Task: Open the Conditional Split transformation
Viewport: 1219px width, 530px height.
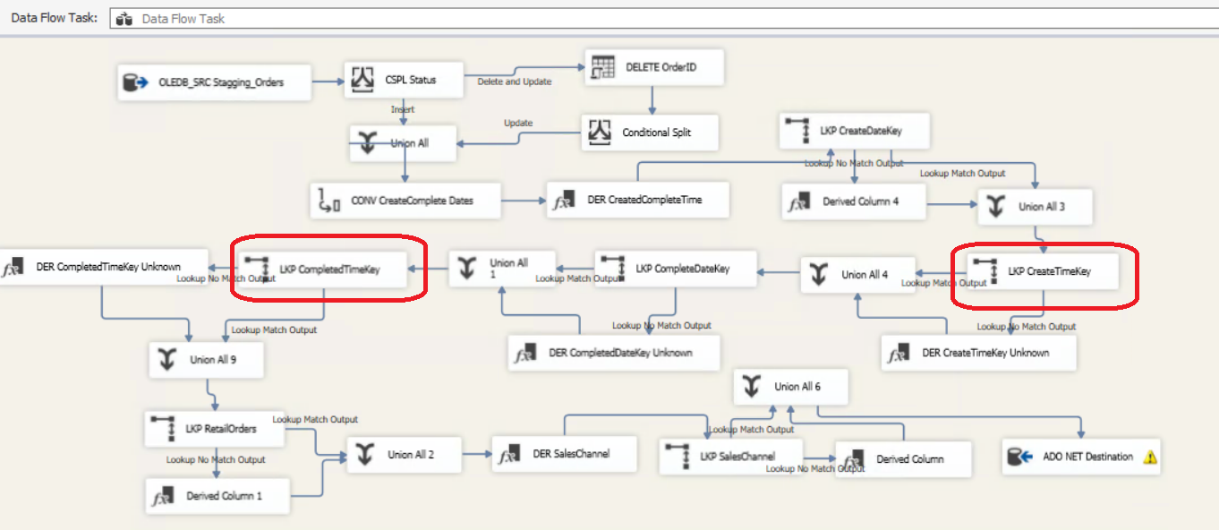Action: pyautogui.click(x=650, y=132)
